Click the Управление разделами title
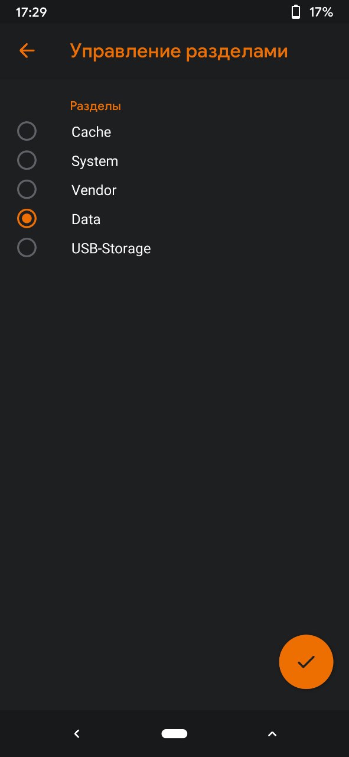 click(179, 51)
